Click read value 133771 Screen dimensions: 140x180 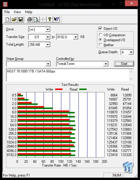tap(126, 150)
